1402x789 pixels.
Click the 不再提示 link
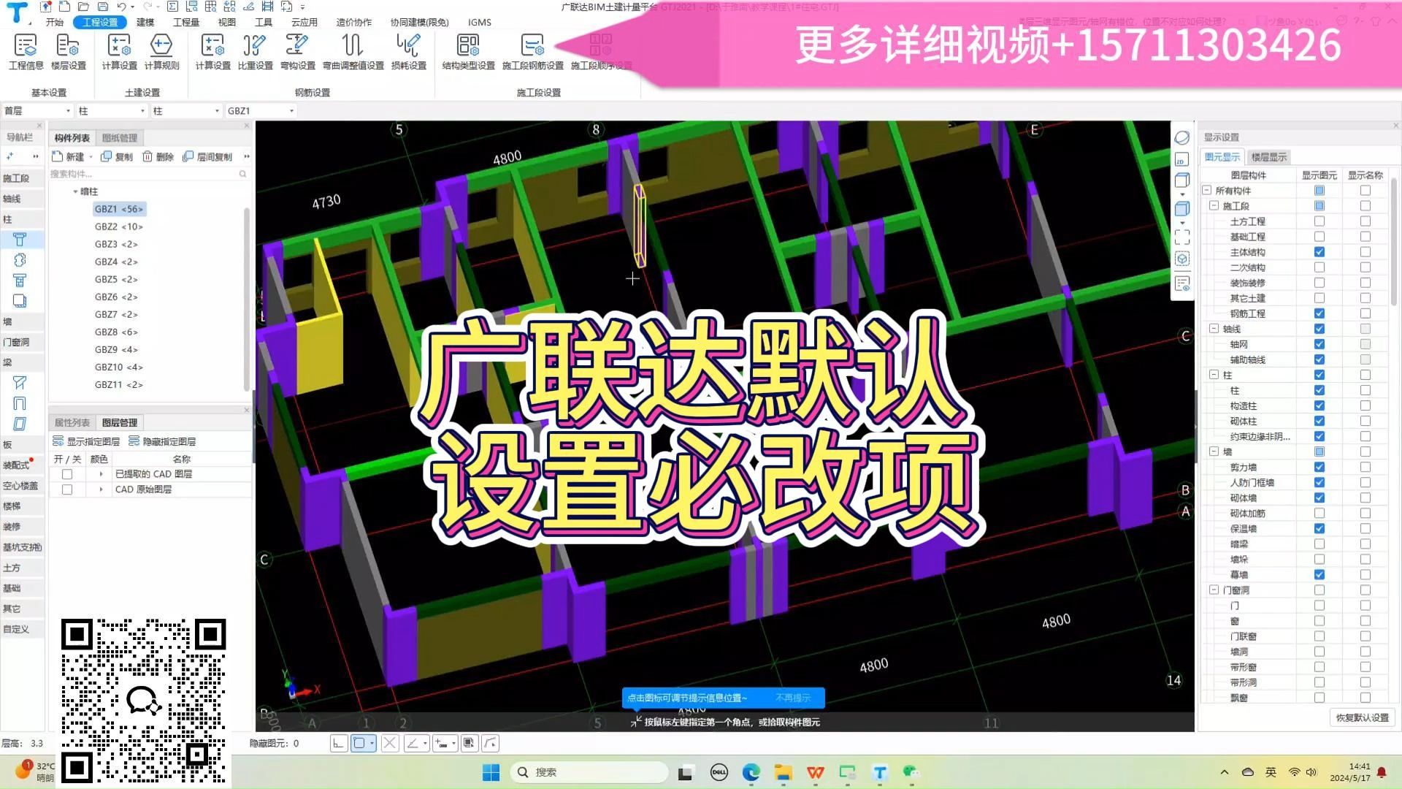pyautogui.click(x=792, y=698)
